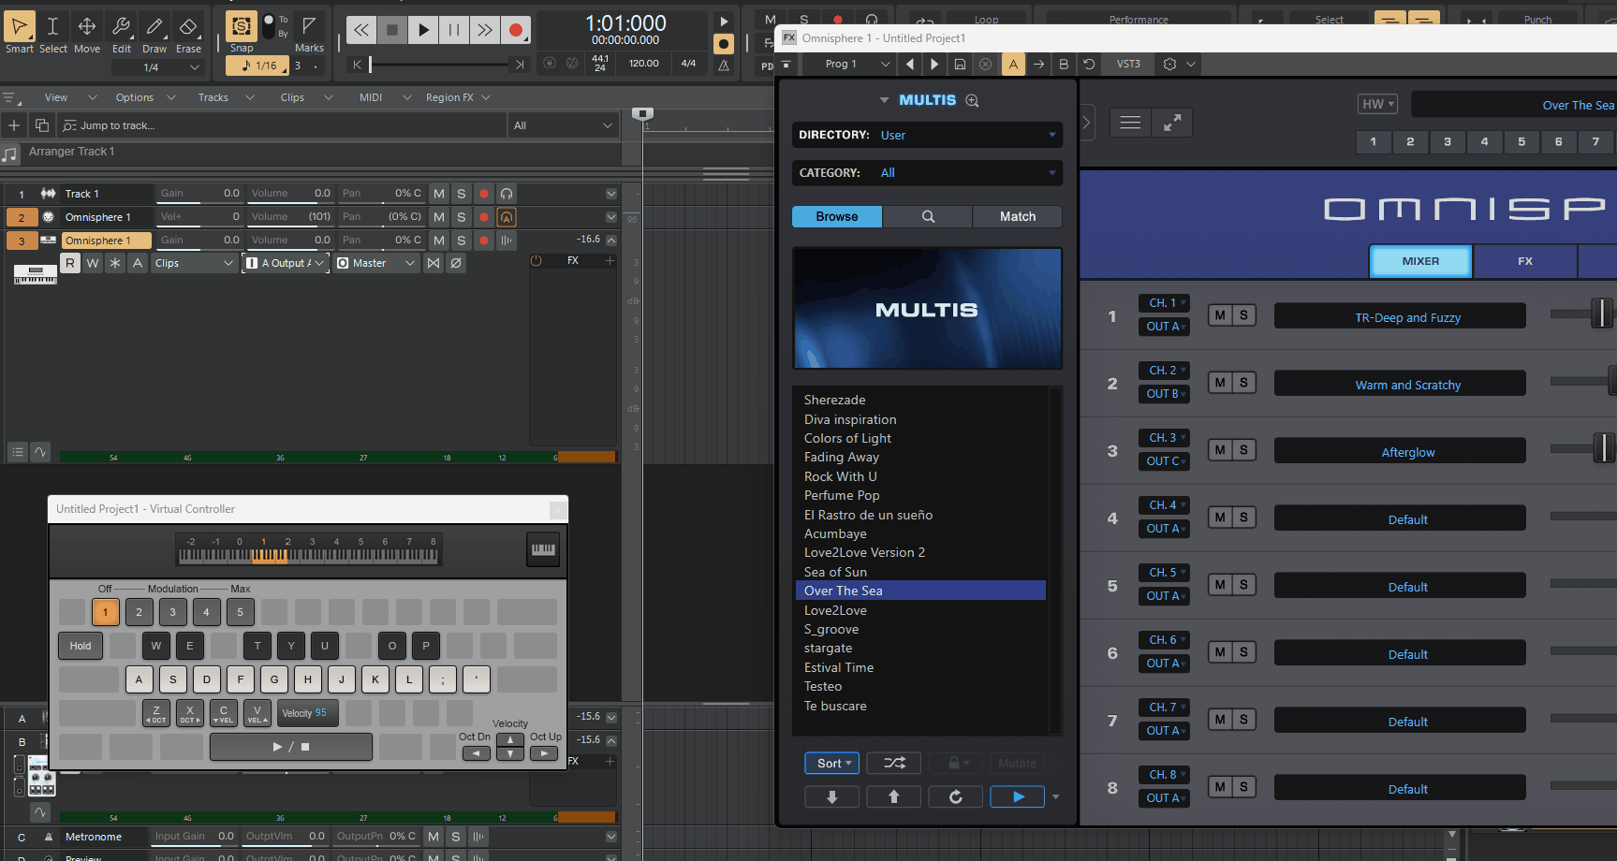Click the browser refresh icon
The height and width of the screenshot is (861, 1617).
[955, 796]
